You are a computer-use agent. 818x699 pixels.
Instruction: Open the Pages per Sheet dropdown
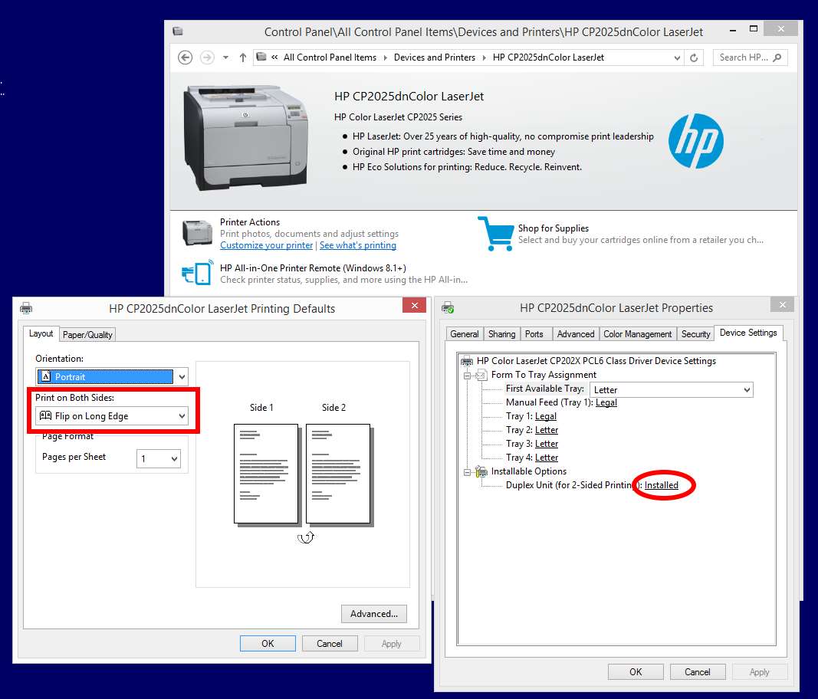point(159,458)
